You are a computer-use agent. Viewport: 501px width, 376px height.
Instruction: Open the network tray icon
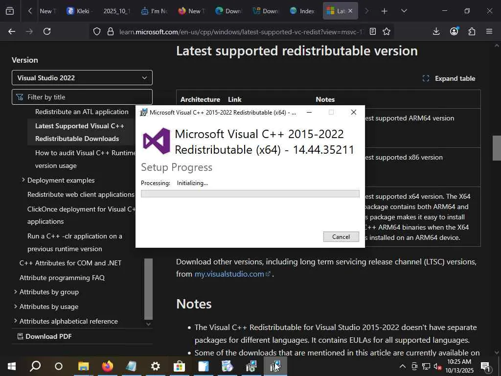click(426, 366)
